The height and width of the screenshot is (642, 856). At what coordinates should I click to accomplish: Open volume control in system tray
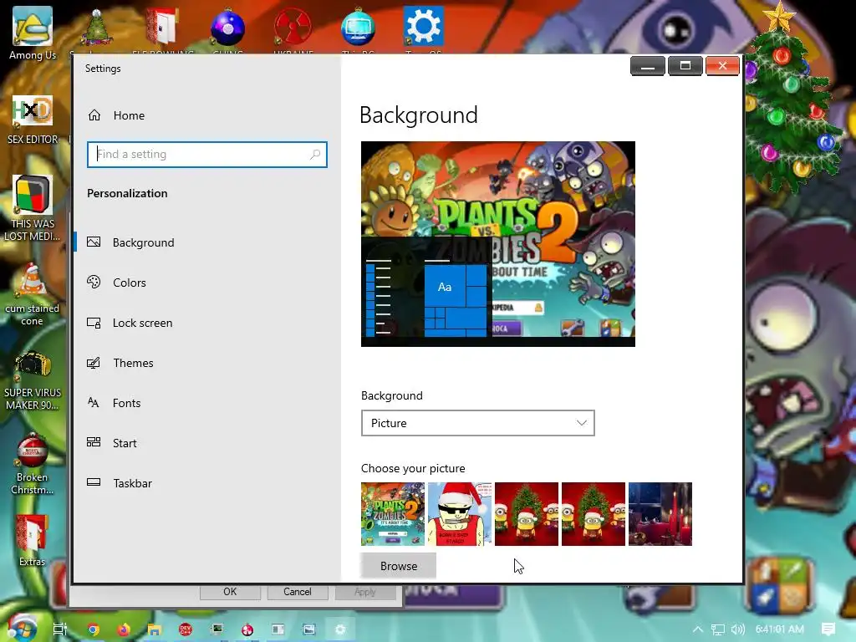click(737, 629)
